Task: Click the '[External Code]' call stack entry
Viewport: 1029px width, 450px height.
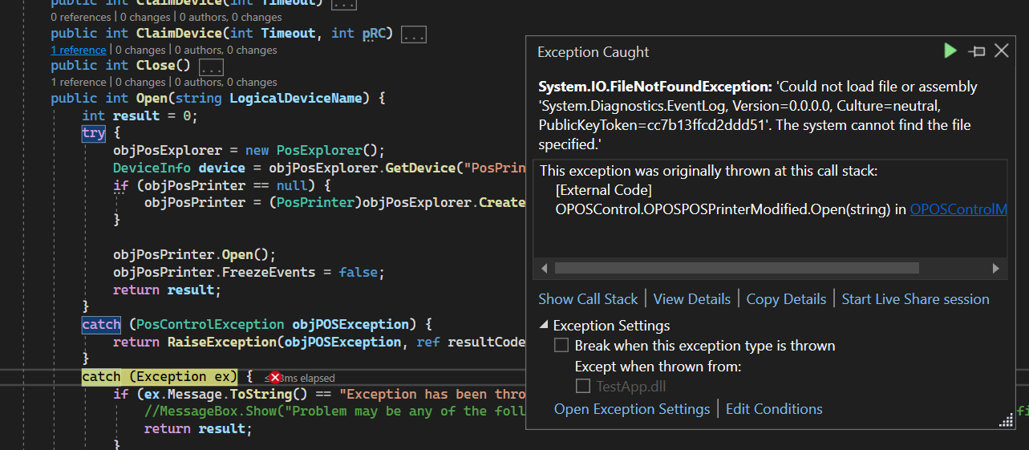Action: coord(603,190)
